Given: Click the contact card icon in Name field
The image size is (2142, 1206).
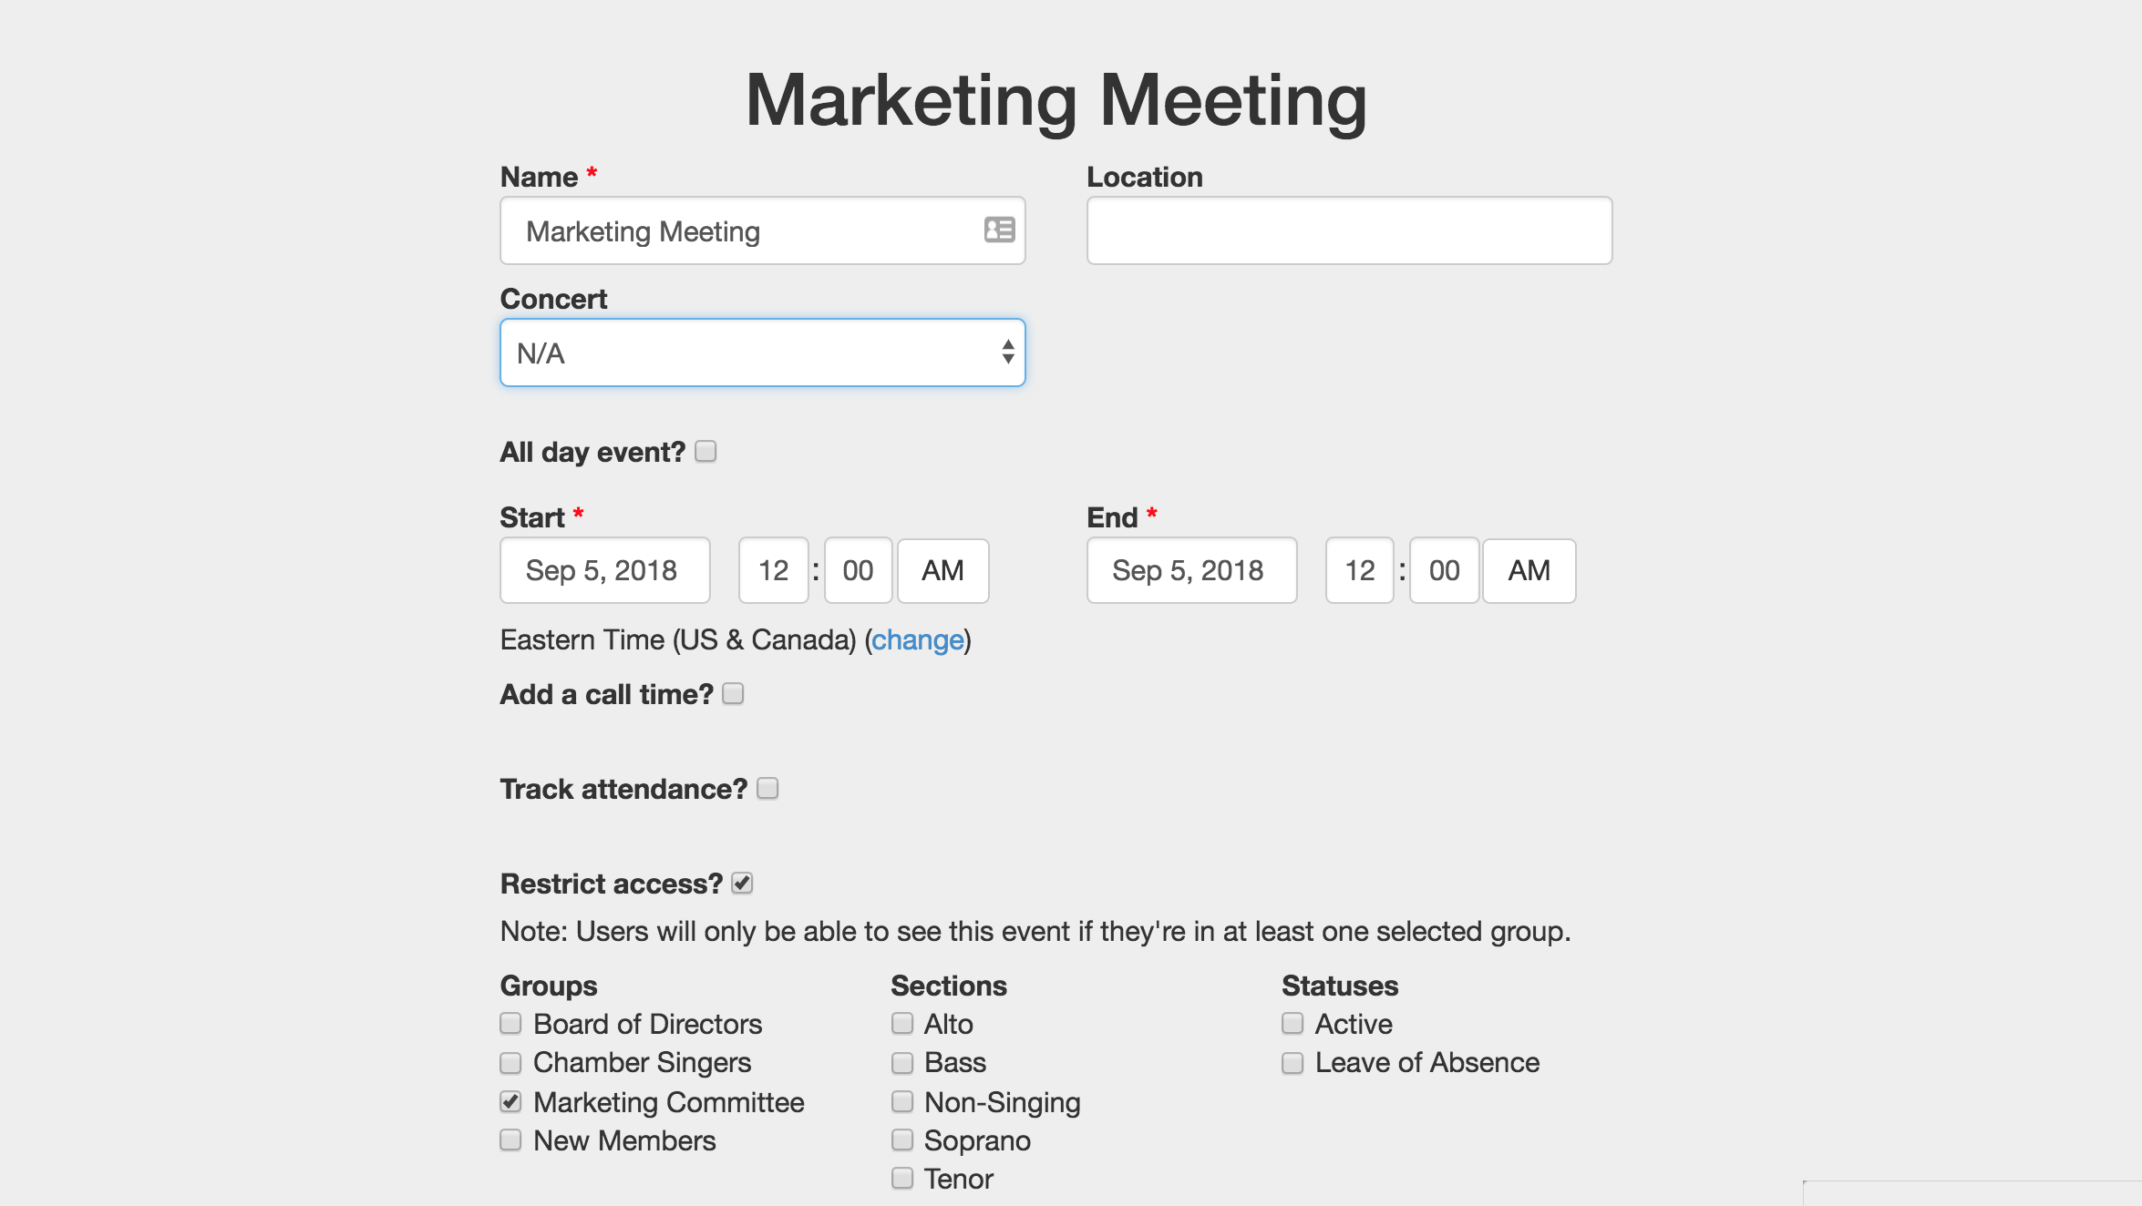Looking at the screenshot, I should pos(999,230).
